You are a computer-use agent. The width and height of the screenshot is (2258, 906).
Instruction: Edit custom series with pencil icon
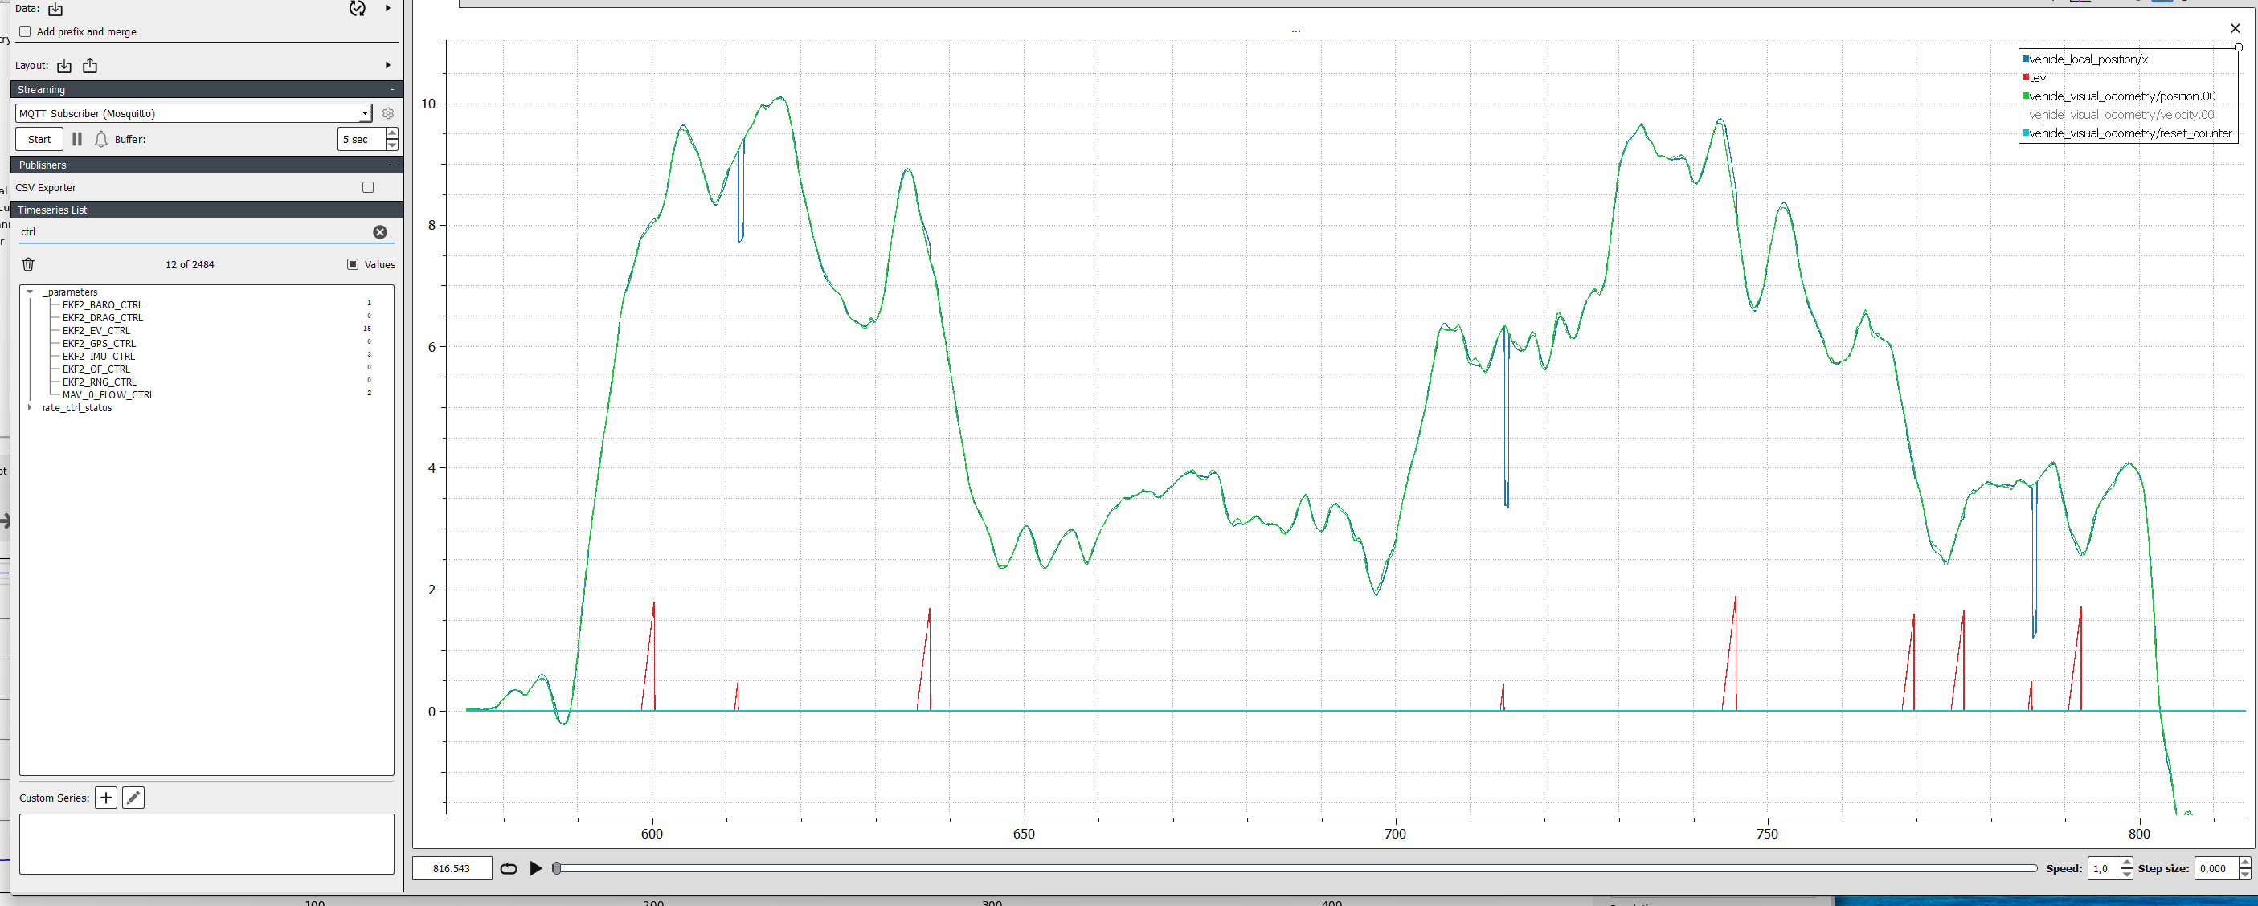[133, 798]
